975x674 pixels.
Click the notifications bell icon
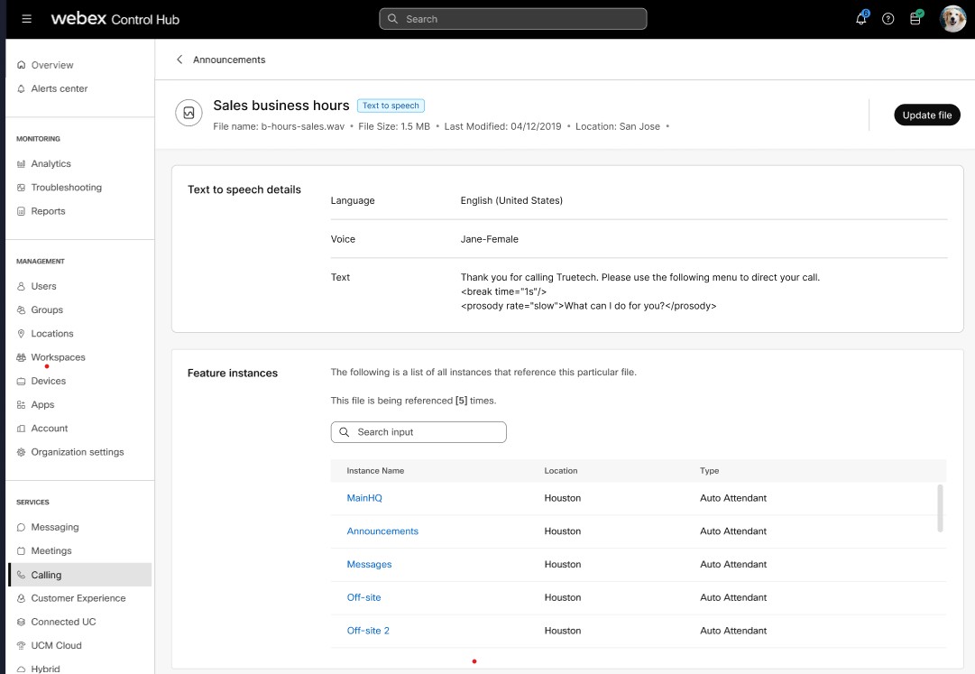(x=860, y=19)
